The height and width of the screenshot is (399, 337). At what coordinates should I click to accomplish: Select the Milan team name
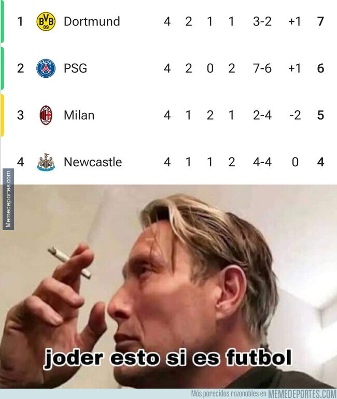[79, 115]
